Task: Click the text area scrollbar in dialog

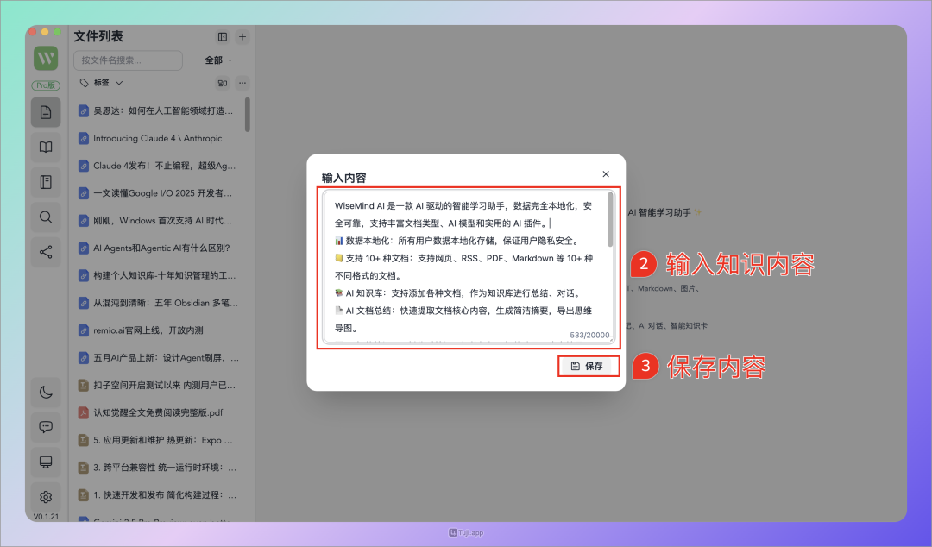Action: coord(610,219)
